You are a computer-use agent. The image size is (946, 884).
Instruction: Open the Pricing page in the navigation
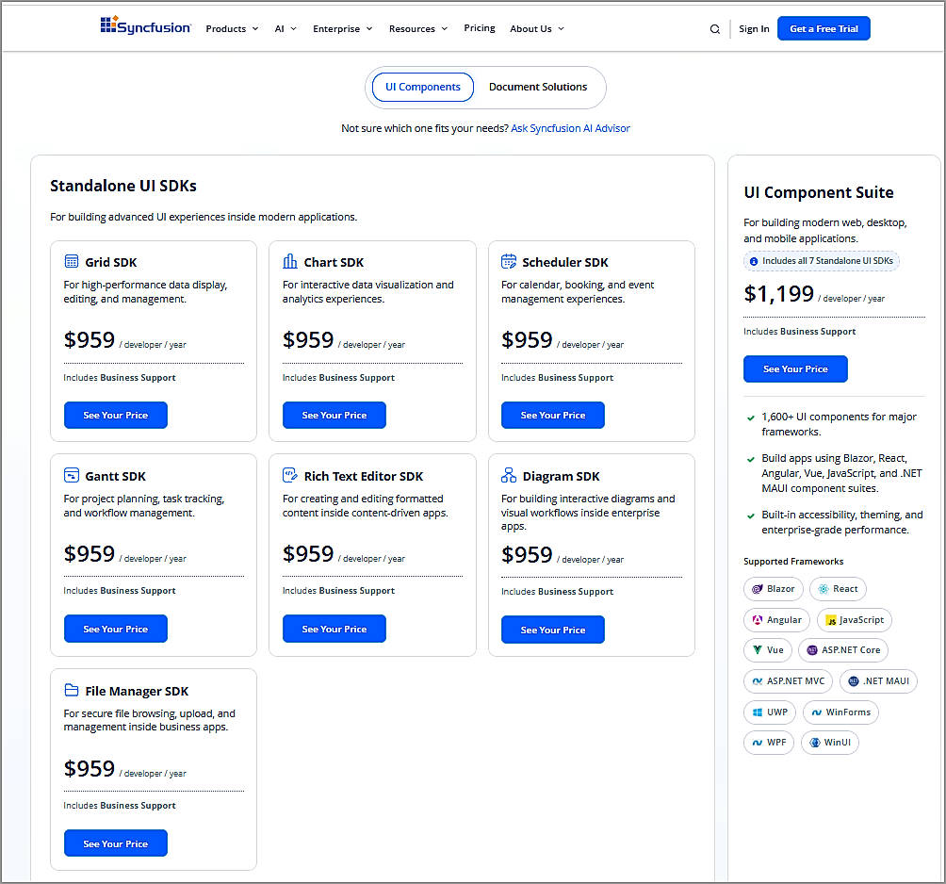click(480, 27)
